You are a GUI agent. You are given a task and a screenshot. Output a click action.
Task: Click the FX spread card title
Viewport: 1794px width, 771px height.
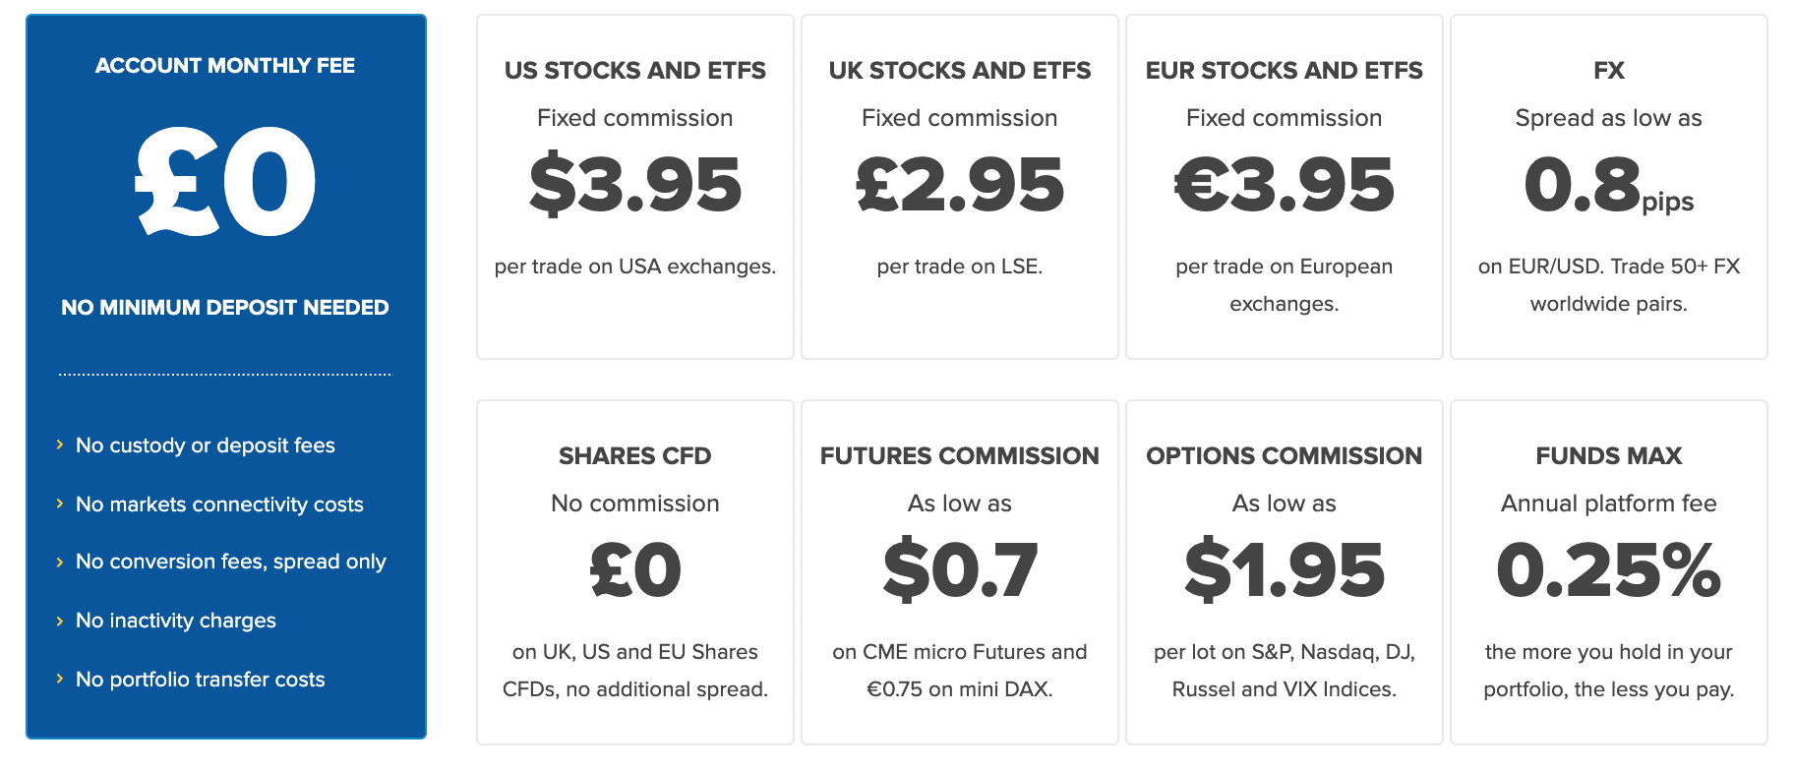pos(1609,71)
